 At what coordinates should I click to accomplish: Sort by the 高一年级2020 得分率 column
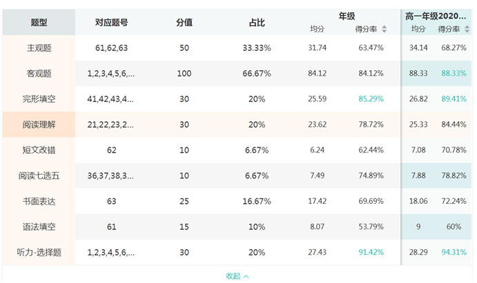[467, 29]
